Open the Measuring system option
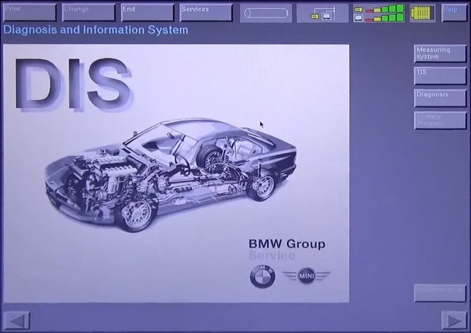This screenshot has width=471, height=333. click(x=440, y=54)
